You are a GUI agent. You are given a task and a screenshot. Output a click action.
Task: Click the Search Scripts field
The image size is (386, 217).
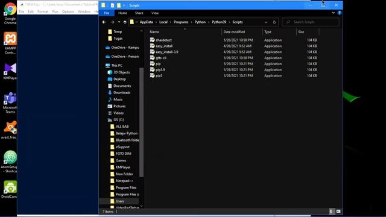coord(311,22)
